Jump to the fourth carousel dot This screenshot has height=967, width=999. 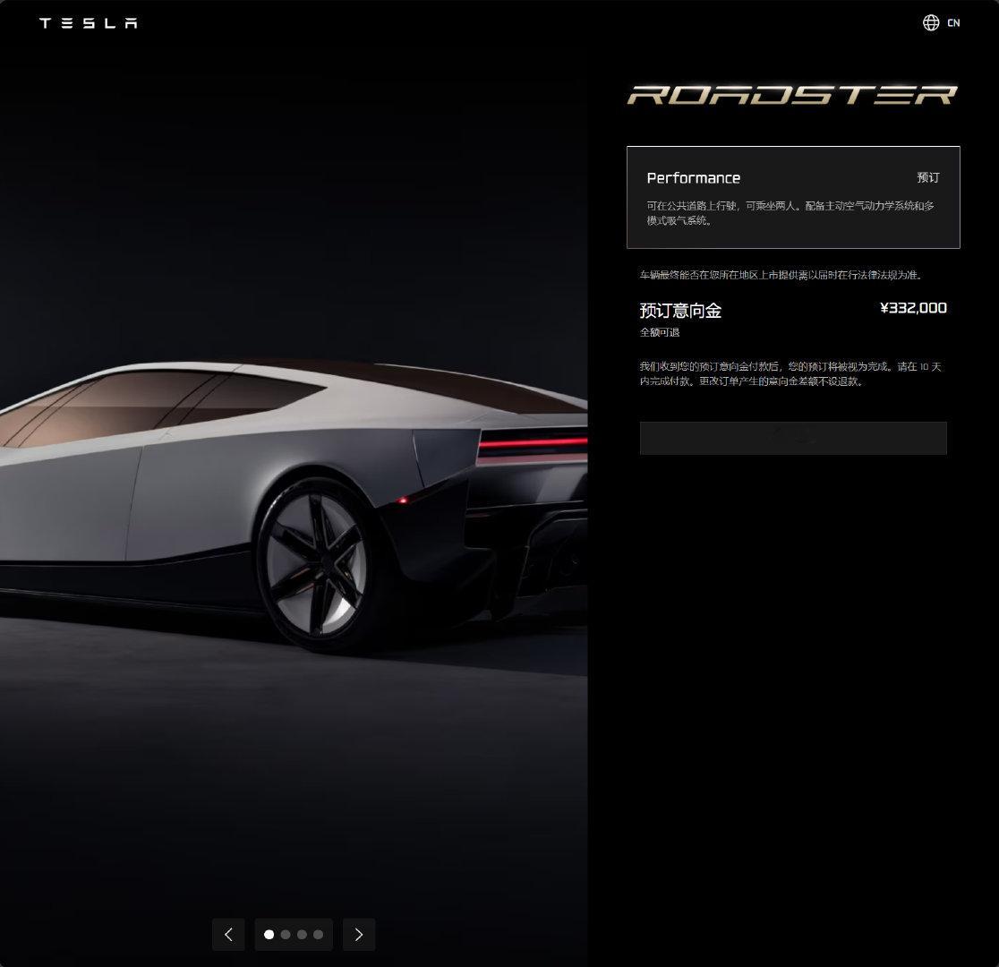pos(318,935)
